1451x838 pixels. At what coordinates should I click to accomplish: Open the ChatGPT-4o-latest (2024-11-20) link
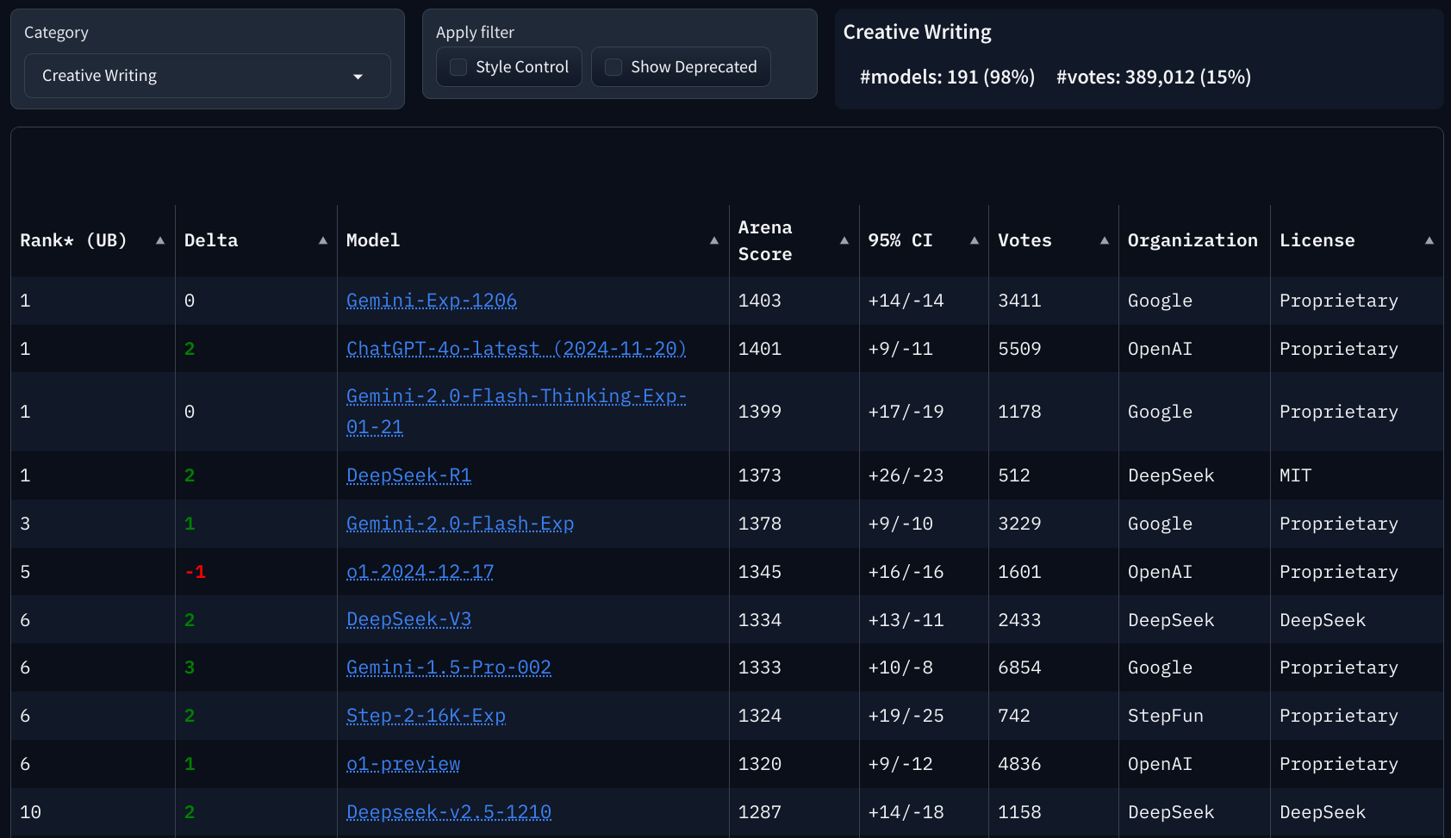[516, 349]
